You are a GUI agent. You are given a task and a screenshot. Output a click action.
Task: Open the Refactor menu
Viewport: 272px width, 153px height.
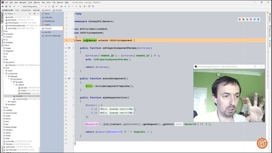[x=37, y=3]
